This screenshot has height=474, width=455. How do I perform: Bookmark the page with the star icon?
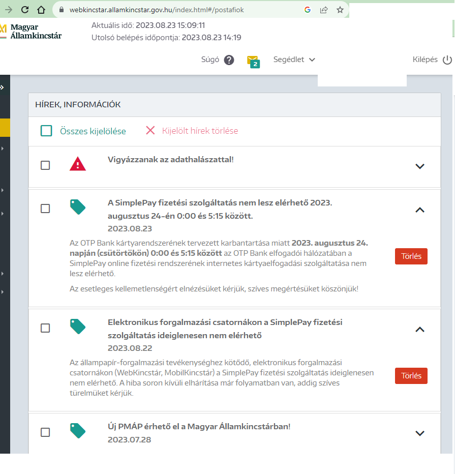(x=340, y=10)
